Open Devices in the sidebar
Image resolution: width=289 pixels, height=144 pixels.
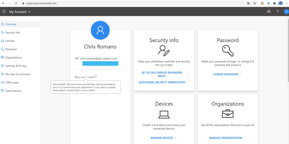point(20,41)
